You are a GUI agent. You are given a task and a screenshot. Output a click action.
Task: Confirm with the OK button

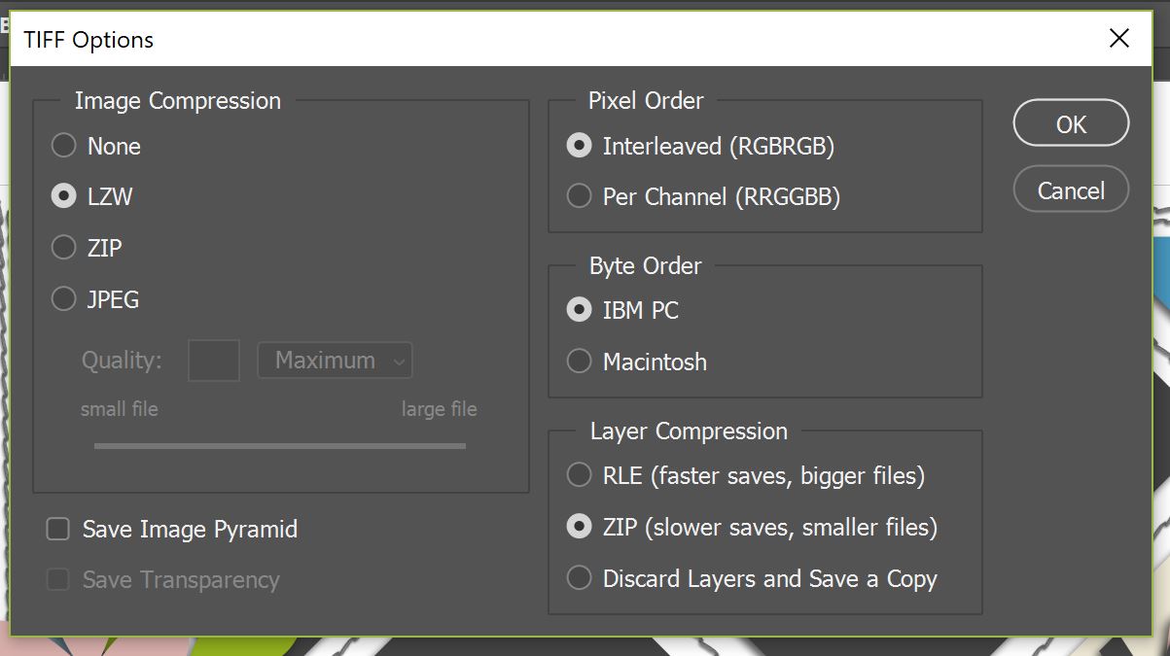coord(1071,124)
